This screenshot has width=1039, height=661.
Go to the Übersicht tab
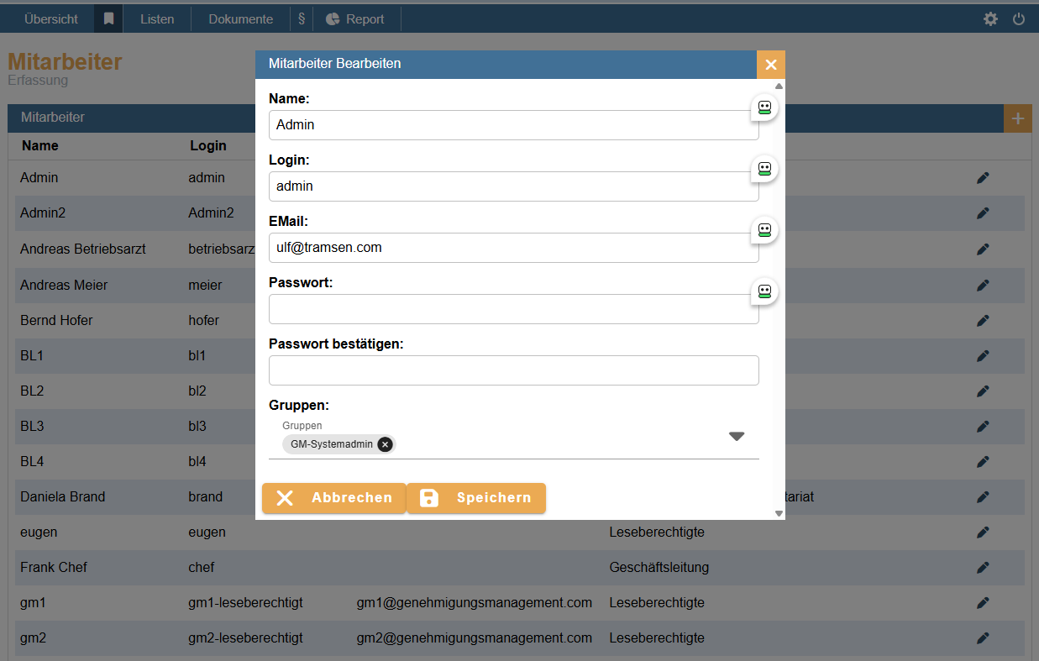(51, 18)
